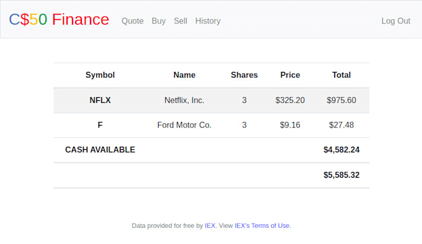Click the $5,585.32 grand total

point(341,175)
